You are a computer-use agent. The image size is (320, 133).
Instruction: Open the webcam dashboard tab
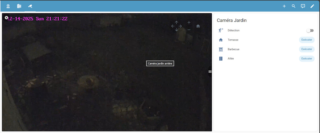8,6
